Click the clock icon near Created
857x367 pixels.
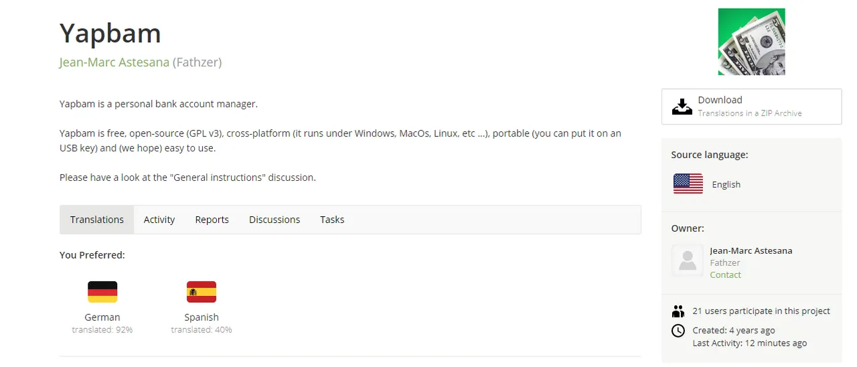tap(678, 331)
